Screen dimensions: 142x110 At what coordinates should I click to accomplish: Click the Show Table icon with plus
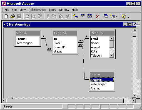tap(75, 16)
